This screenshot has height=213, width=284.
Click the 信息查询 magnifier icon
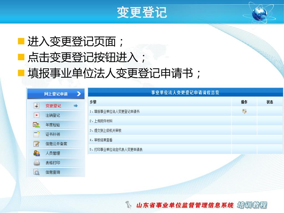(37, 172)
